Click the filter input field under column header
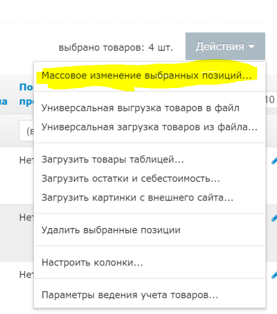The image size is (277, 314). [26, 131]
